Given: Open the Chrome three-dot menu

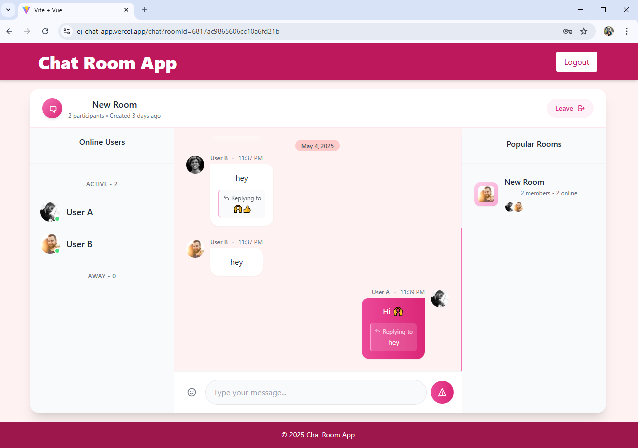Looking at the screenshot, I should [627, 31].
